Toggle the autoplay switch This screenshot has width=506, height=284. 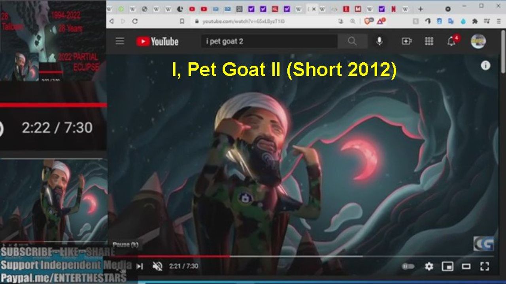(408, 267)
